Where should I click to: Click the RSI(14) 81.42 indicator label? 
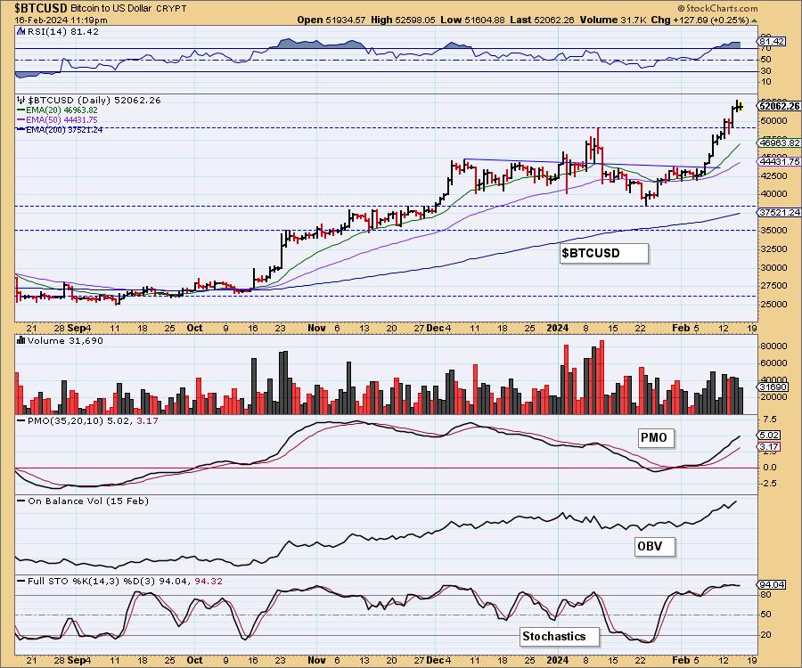pos(62,32)
